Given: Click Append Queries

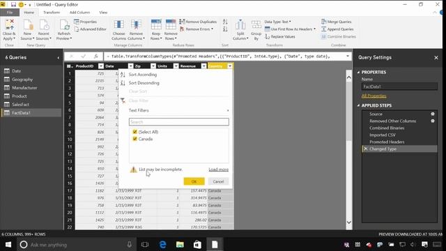Looking at the screenshot, I should pos(337,29).
